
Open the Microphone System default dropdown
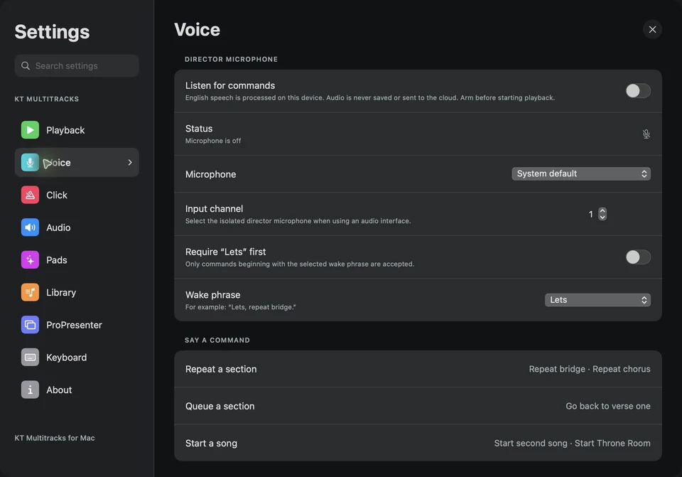[x=581, y=173]
